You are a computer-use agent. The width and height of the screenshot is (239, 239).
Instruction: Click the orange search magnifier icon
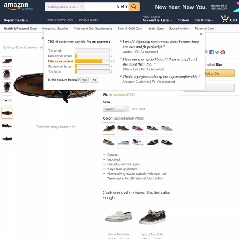point(134,7)
